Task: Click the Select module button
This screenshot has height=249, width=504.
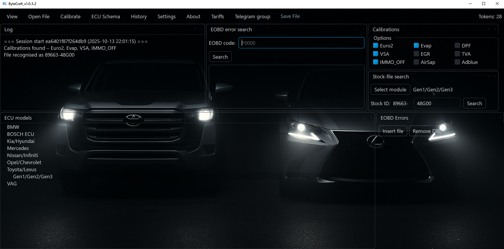Action: click(390, 90)
